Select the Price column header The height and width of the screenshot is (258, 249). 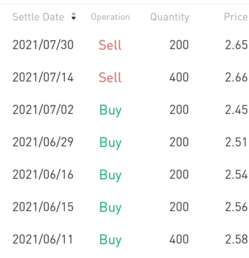(x=235, y=17)
